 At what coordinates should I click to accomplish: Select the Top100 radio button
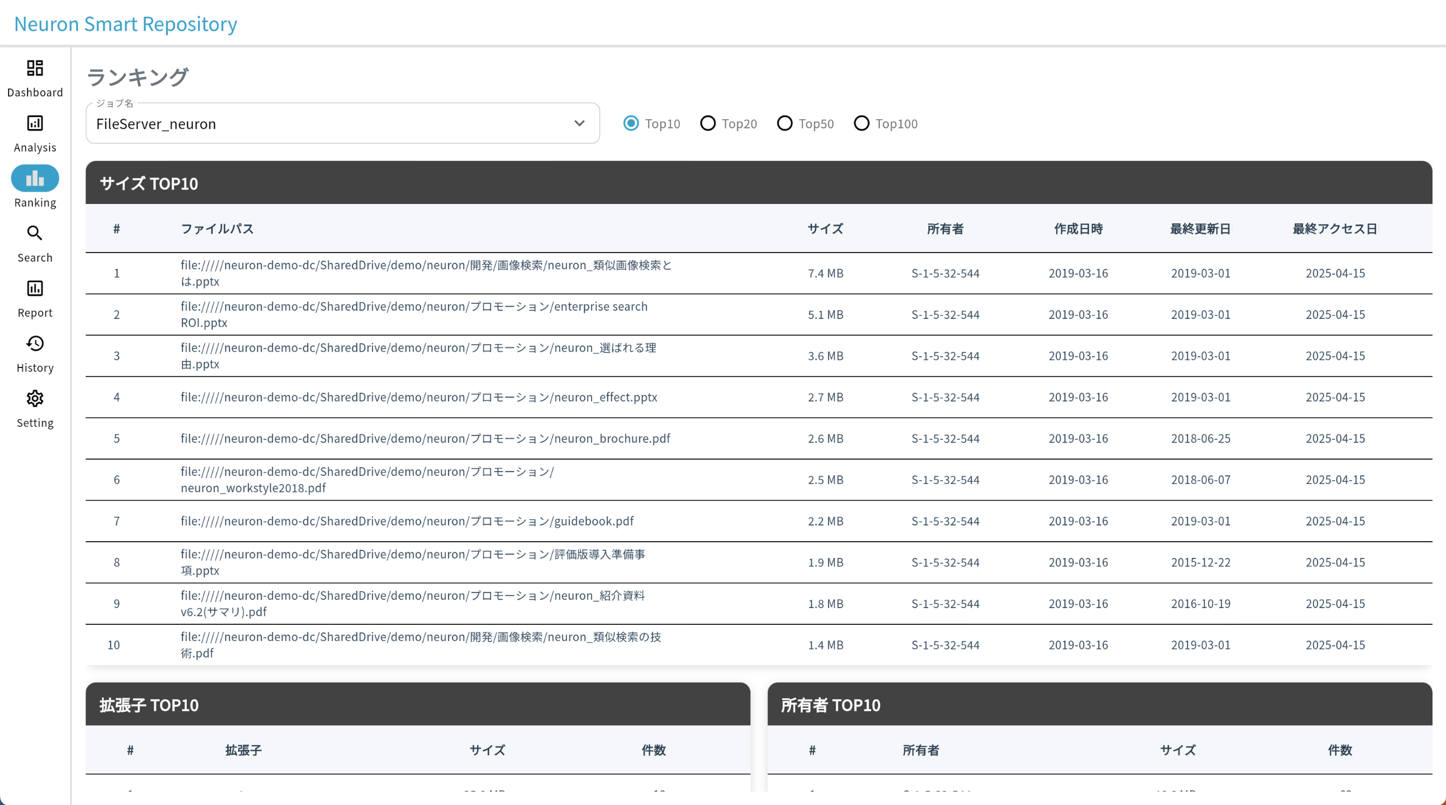pyautogui.click(x=861, y=124)
